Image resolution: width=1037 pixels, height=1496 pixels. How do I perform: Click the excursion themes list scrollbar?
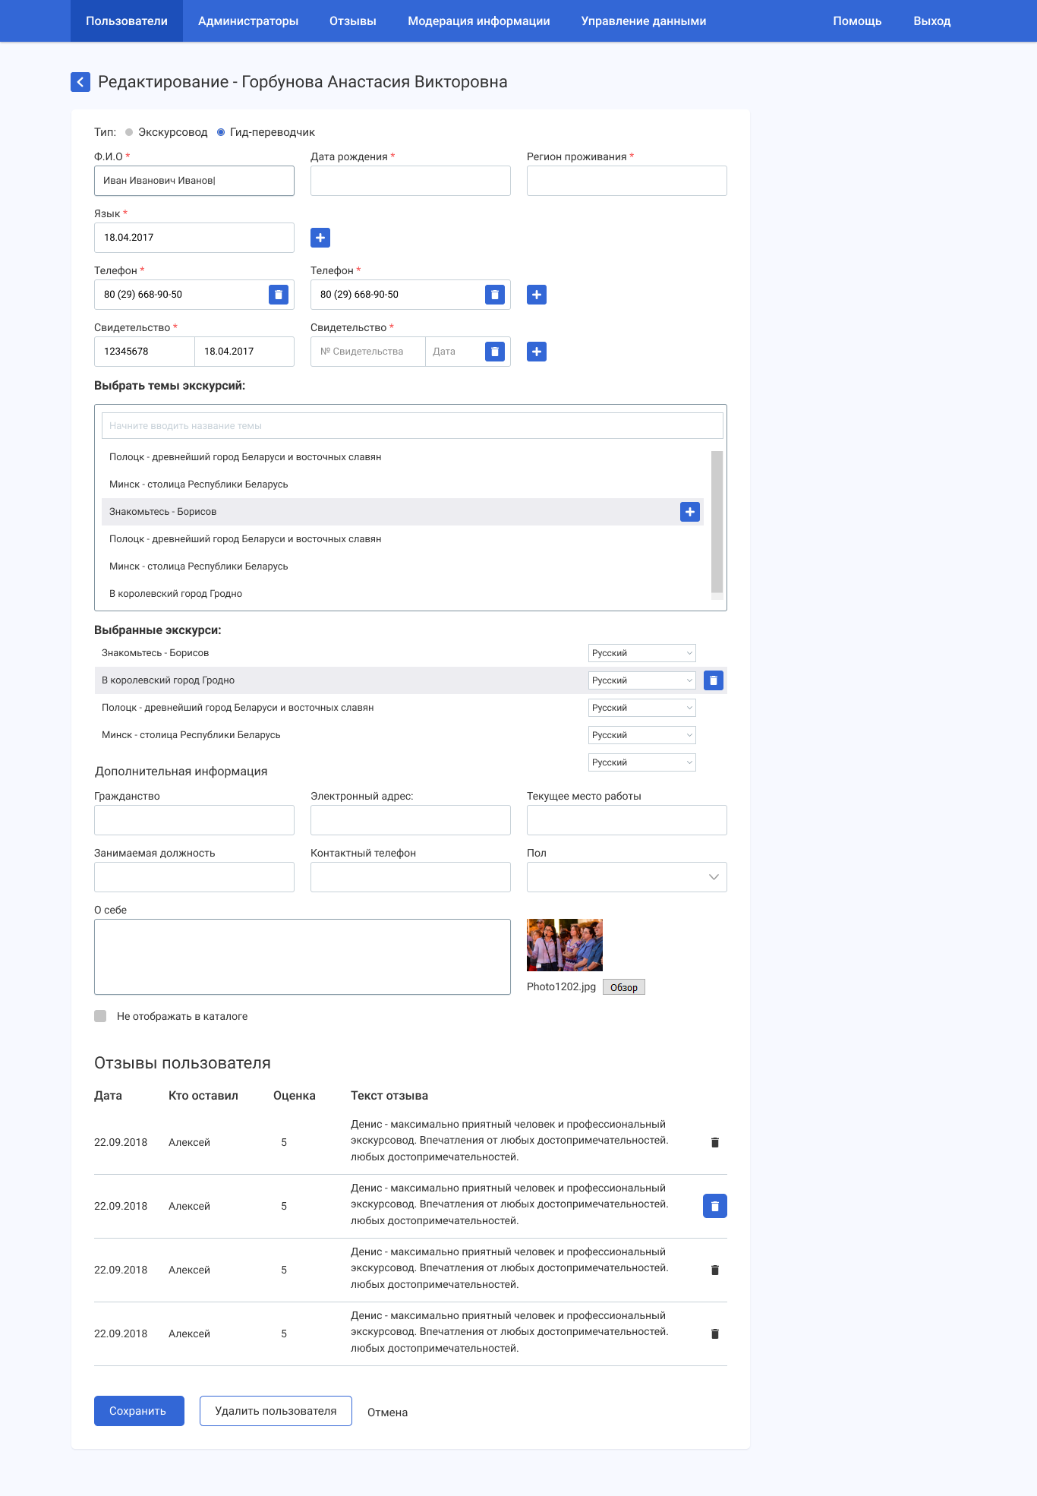[717, 522]
